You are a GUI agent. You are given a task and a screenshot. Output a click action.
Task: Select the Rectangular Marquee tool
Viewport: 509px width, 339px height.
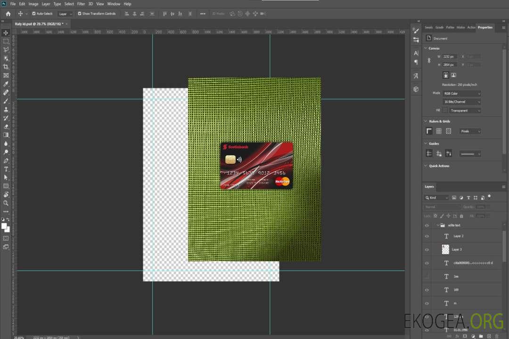tap(6, 41)
